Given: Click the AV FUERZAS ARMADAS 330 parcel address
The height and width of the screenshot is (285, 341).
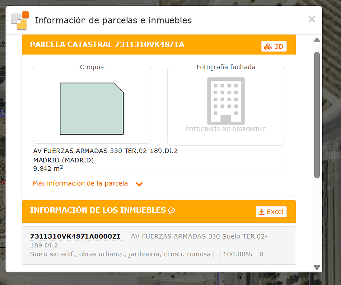Looking at the screenshot, I should pyautogui.click(x=105, y=151).
